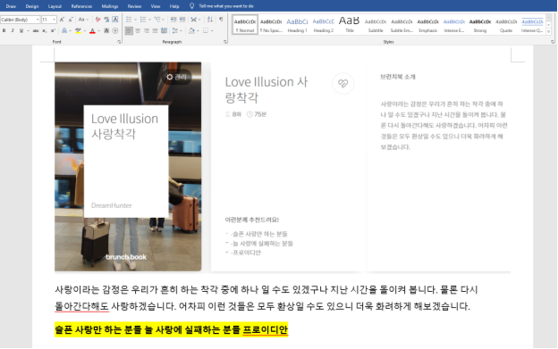Open the Mailings tab

110,6
